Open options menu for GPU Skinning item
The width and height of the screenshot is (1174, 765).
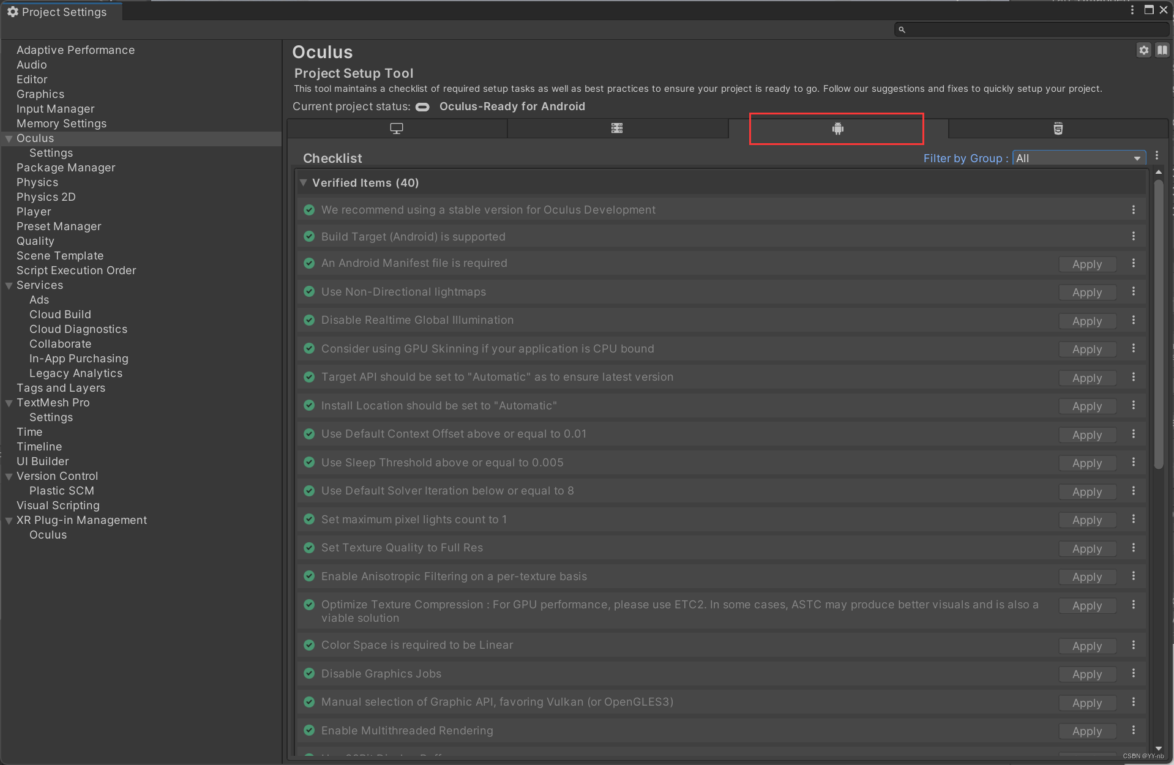point(1133,348)
